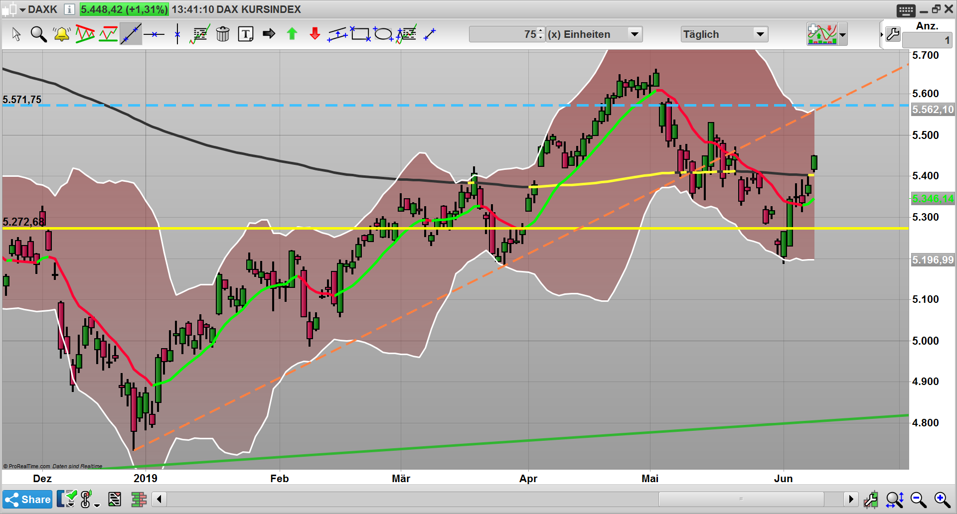Select the black right arrow tool
Screen dimensions: 957x514
click(x=269, y=34)
